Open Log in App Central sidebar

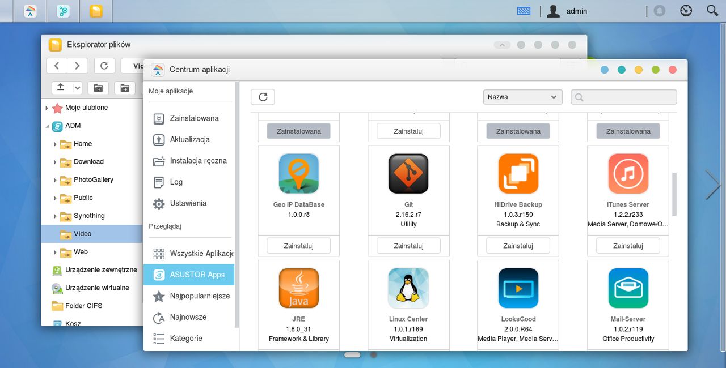[189, 182]
